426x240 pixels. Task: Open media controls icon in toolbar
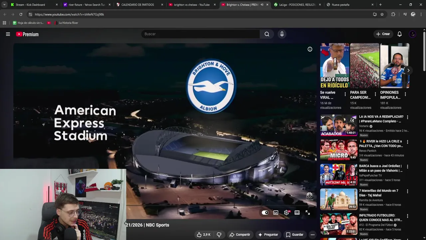point(405,14)
